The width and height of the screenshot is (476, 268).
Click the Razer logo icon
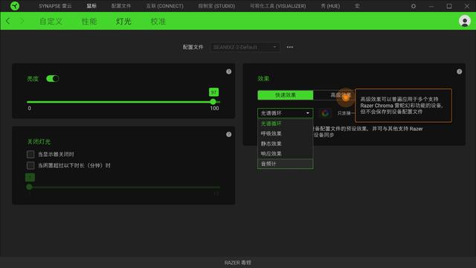coord(15,6)
